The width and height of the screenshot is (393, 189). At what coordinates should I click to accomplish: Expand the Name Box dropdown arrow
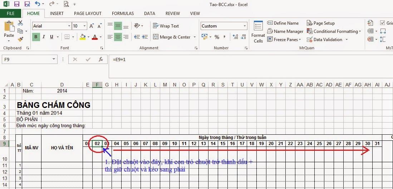[54, 59]
